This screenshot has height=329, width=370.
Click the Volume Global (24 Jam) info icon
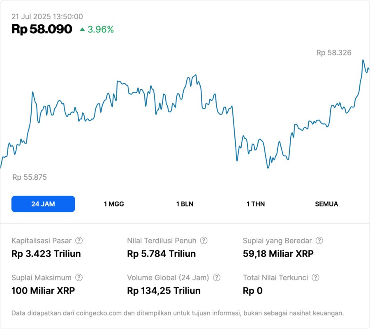point(217,278)
